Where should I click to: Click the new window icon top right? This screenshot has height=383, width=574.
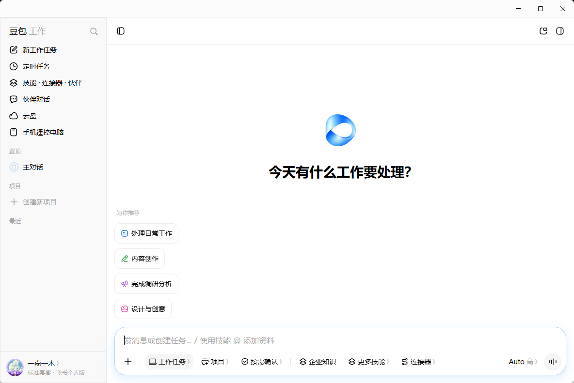(543, 31)
